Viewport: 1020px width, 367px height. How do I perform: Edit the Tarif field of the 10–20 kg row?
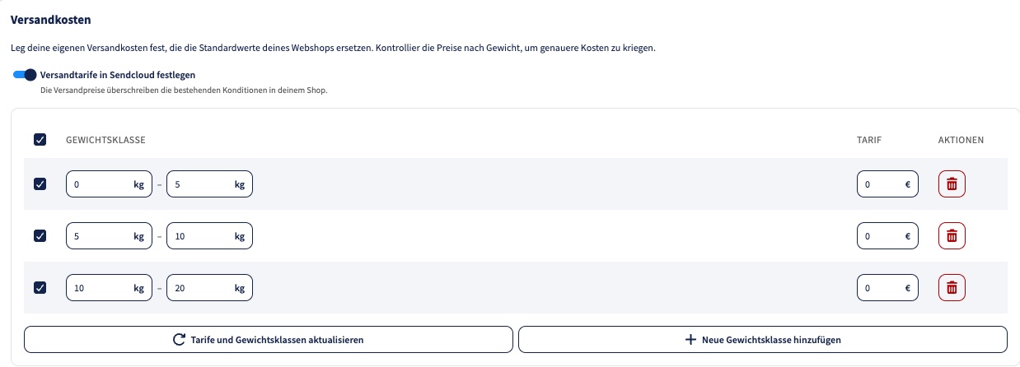click(x=887, y=288)
